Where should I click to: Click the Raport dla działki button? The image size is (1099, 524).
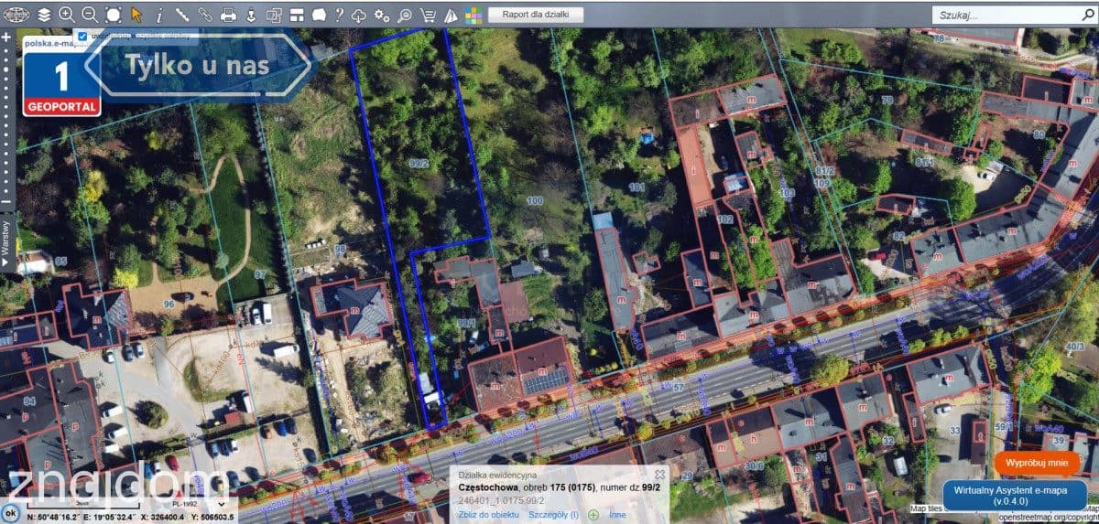pyautogui.click(x=536, y=14)
